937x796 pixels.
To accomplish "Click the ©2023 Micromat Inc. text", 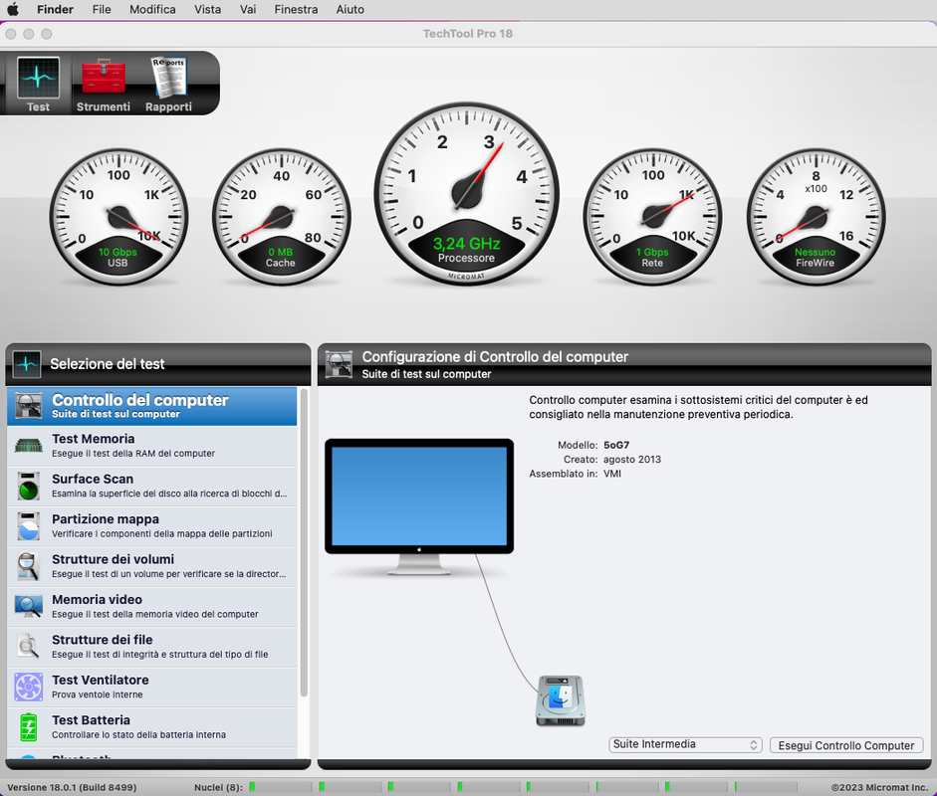I will pos(879,787).
